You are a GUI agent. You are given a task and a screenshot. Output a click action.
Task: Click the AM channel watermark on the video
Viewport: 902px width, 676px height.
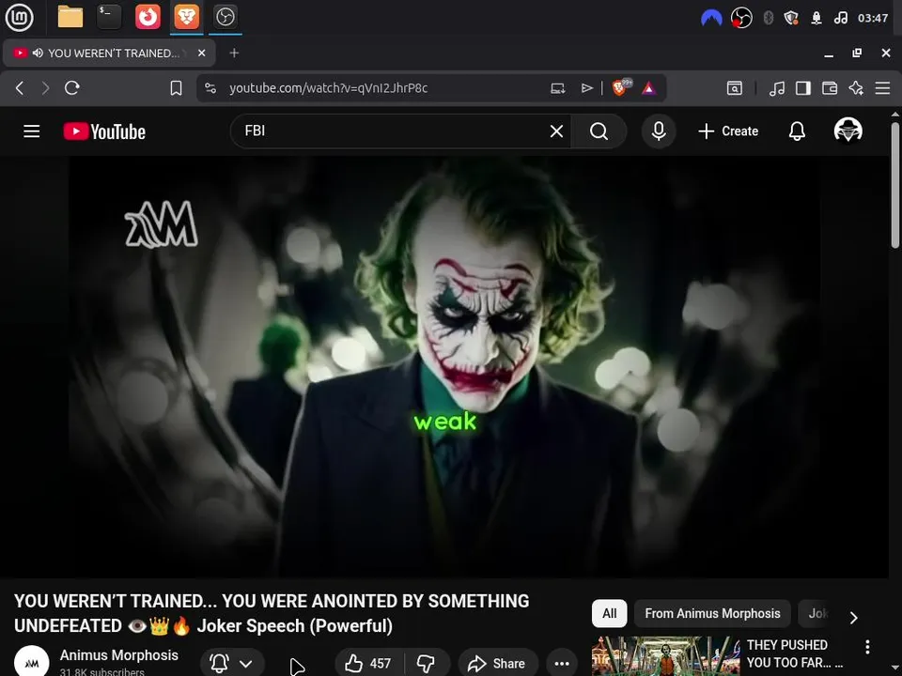162,224
